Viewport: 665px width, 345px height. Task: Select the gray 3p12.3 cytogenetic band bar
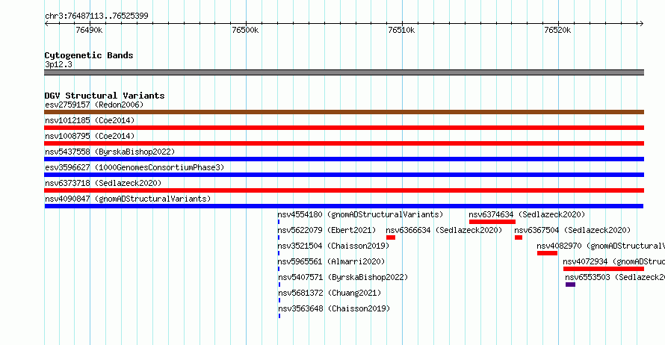pos(344,72)
